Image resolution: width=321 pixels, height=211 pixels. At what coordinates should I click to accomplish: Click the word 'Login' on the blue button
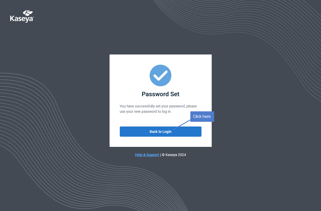click(167, 132)
